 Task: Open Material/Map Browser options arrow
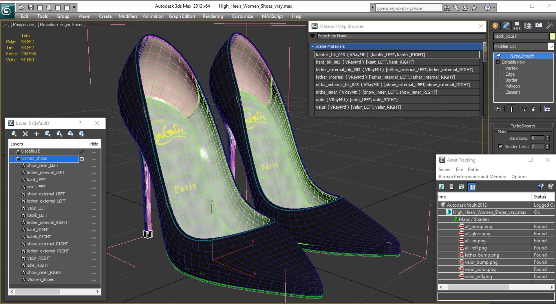coord(312,36)
